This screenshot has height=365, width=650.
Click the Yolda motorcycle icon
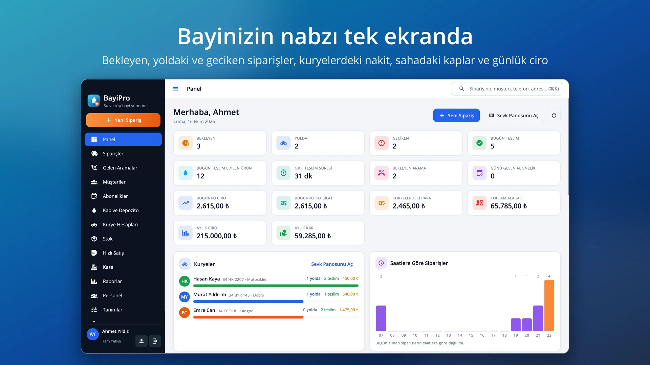283,143
